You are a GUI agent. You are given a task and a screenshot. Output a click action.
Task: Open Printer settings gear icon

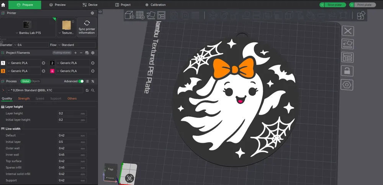92,13
